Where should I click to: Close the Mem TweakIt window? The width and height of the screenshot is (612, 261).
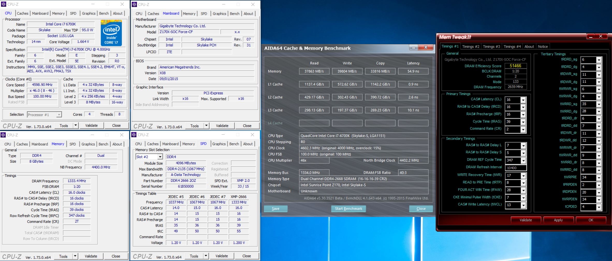(601, 37)
